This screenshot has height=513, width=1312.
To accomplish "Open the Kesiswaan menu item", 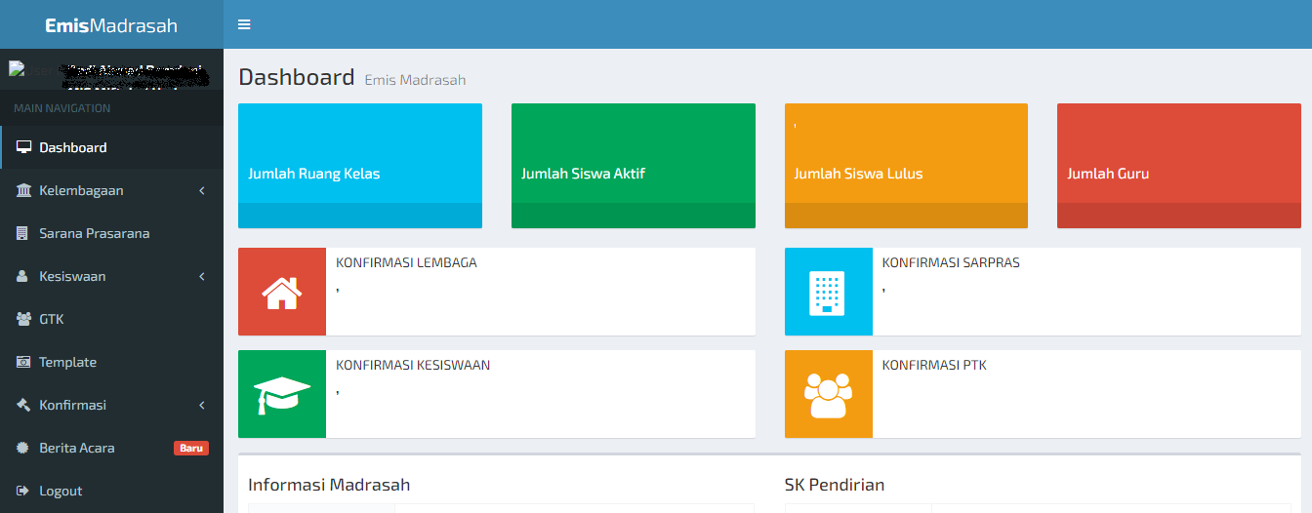I will tap(112, 276).
